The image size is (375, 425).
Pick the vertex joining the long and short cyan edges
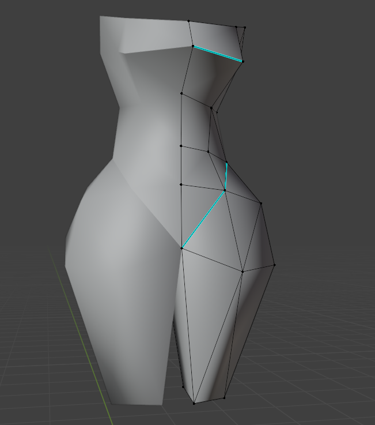(225, 190)
